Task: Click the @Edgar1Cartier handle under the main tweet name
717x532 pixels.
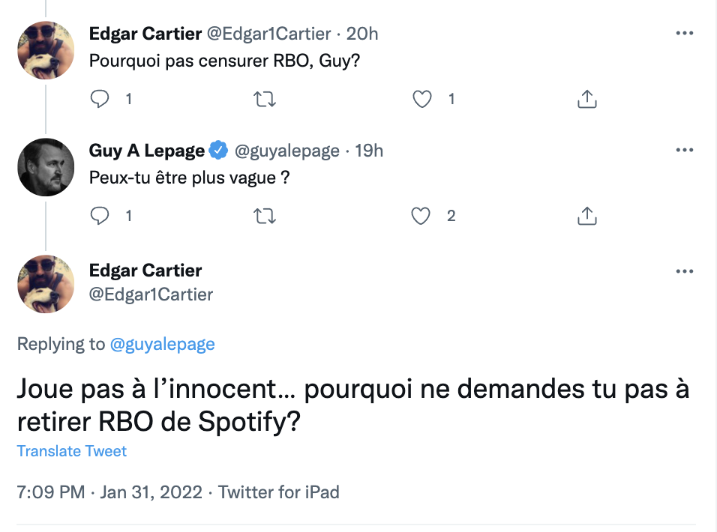Action: pyautogui.click(x=151, y=294)
